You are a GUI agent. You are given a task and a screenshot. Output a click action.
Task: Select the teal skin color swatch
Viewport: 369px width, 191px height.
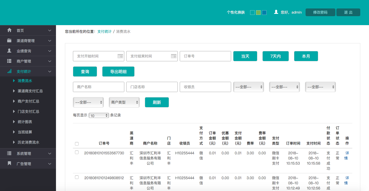252,13
